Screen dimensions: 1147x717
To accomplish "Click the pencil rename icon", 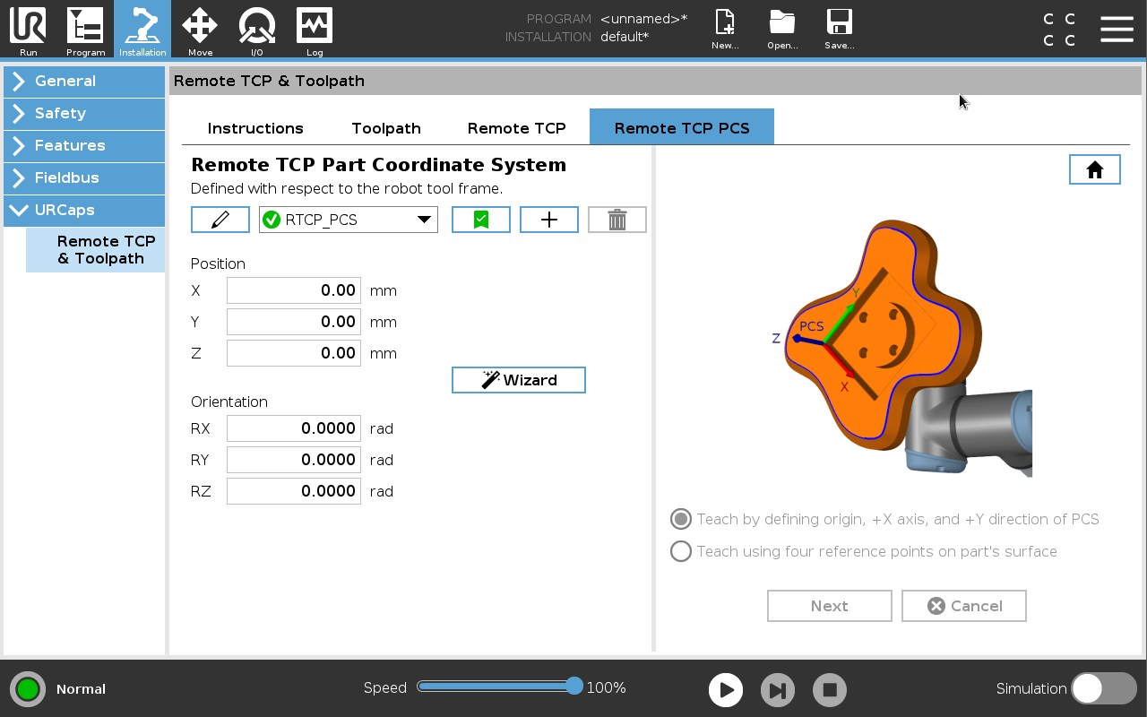I will pyautogui.click(x=220, y=220).
